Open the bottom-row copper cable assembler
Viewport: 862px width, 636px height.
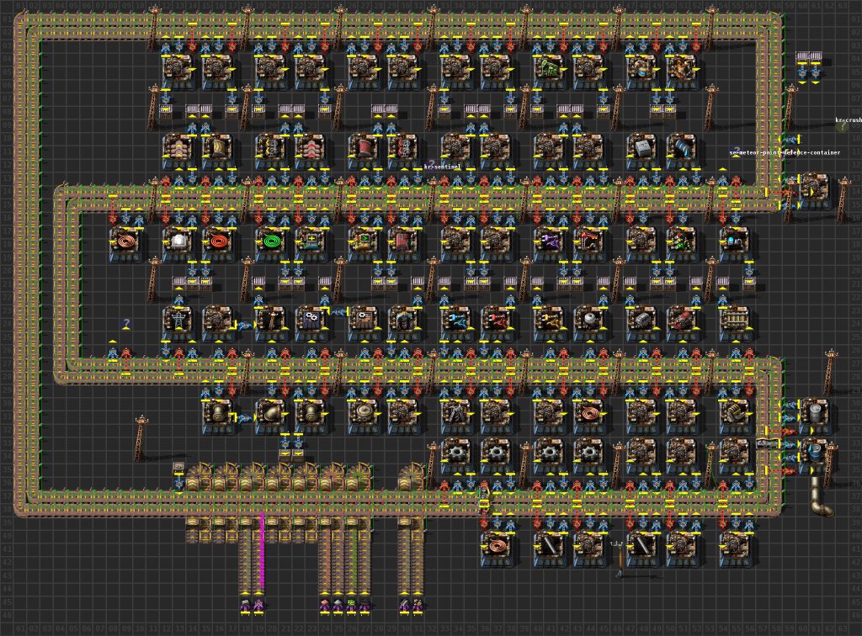pos(496,548)
